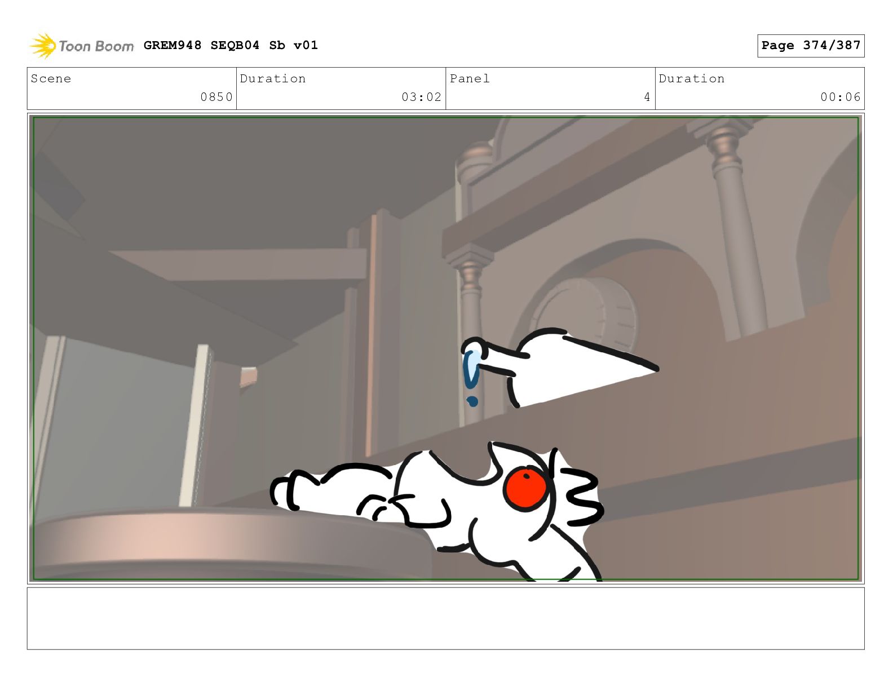Screen dimensions: 893x690
Task: Select scene duration value 03:02
Action: pyautogui.click(x=421, y=97)
